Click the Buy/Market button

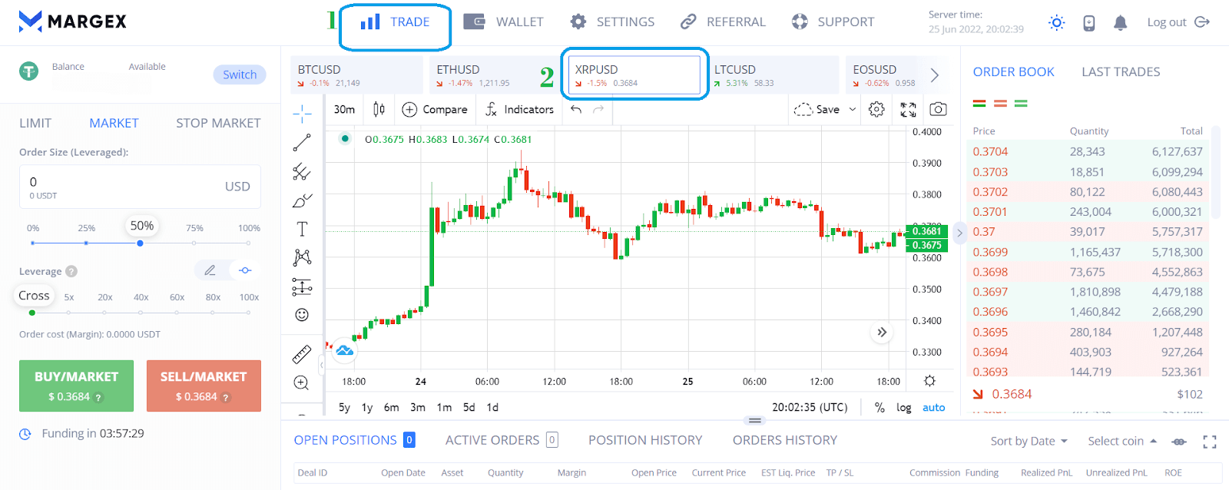click(x=76, y=386)
